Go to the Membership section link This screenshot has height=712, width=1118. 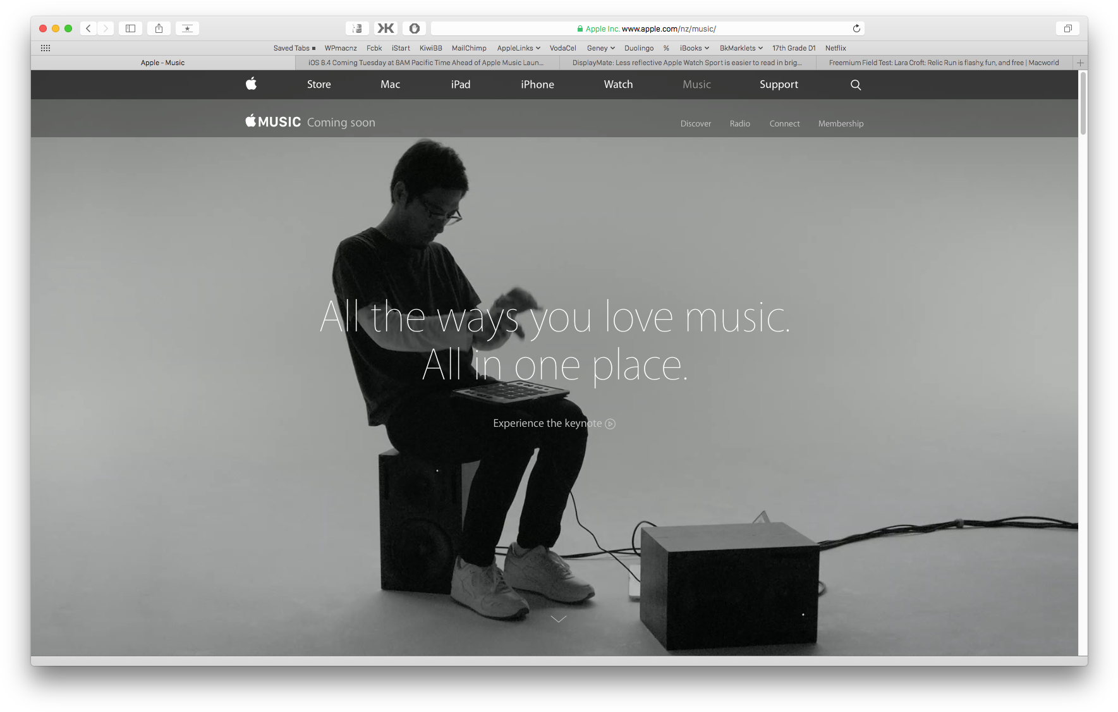(x=841, y=124)
